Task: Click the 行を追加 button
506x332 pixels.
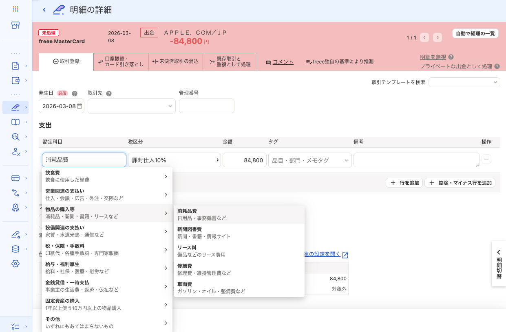Action: click(405, 183)
